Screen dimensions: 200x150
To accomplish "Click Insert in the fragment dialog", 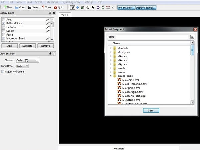I will click(151, 110).
